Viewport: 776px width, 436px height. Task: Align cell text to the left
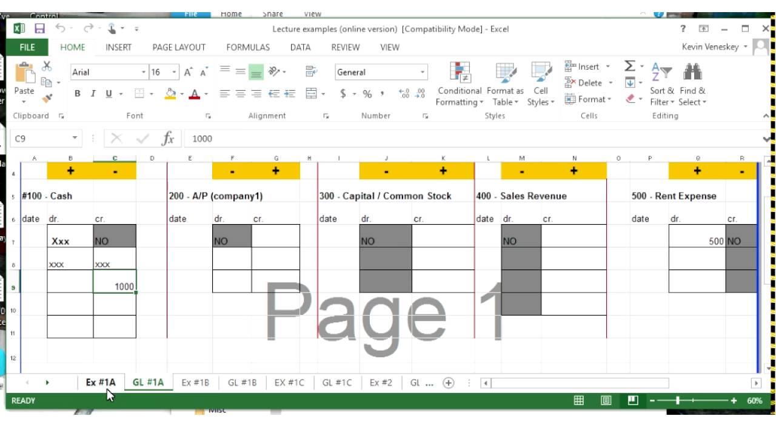(225, 93)
